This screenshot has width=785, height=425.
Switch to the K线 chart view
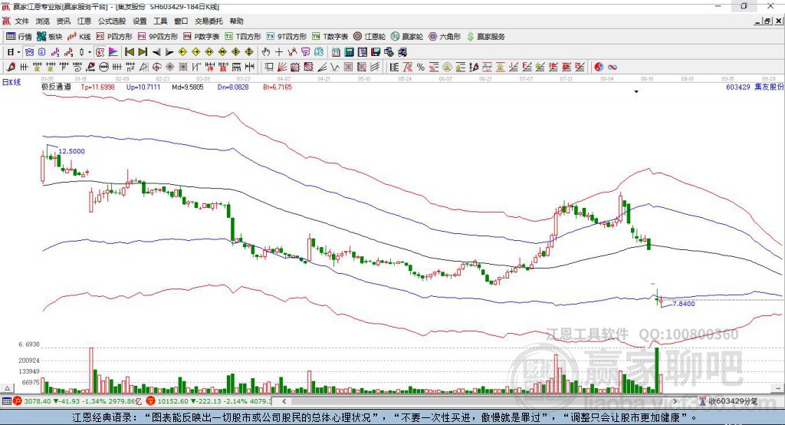[79, 37]
